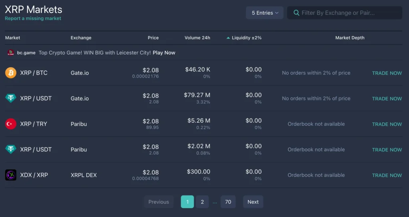This screenshot has height=217, width=409.
Task: Click the $79.27 M volume value
Action: coord(197,95)
